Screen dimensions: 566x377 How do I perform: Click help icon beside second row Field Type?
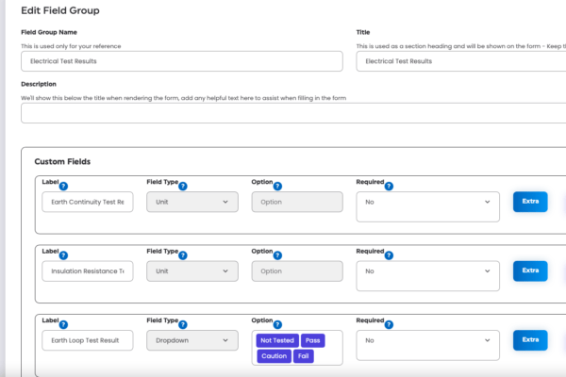point(183,255)
